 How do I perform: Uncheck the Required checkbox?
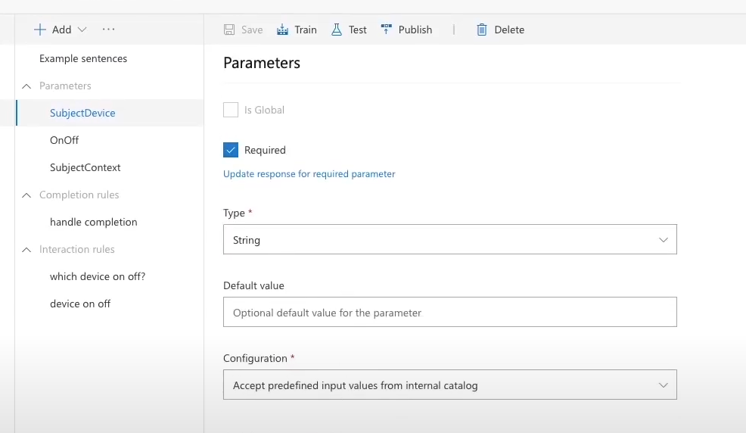[231, 150]
